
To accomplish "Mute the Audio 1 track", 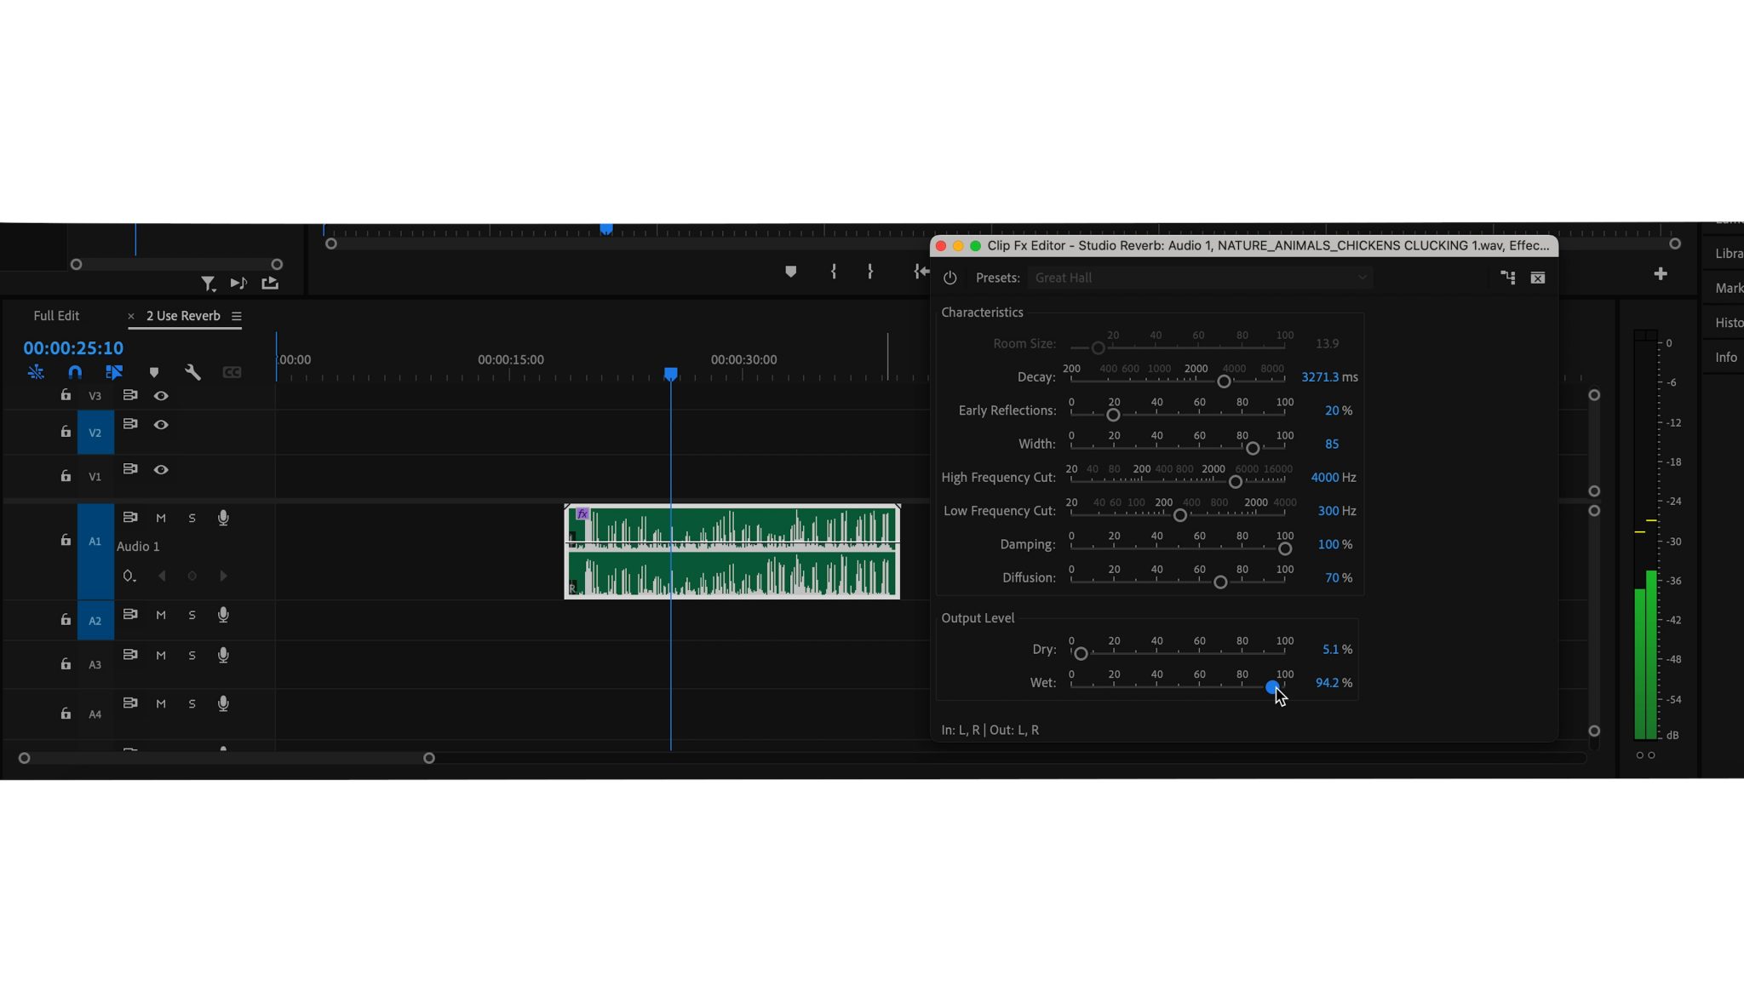I will (x=160, y=517).
